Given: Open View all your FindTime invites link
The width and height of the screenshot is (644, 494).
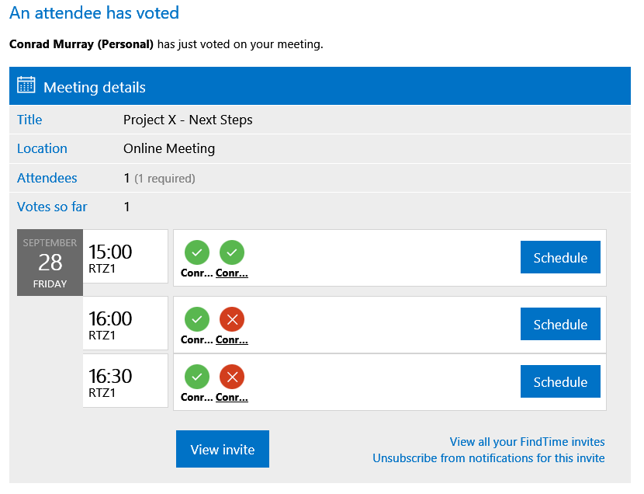Looking at the screenshot, I should tap(527, 441).
